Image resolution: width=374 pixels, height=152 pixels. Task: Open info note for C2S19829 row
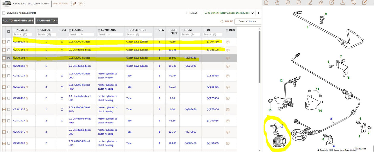click(x=228, y=42)
